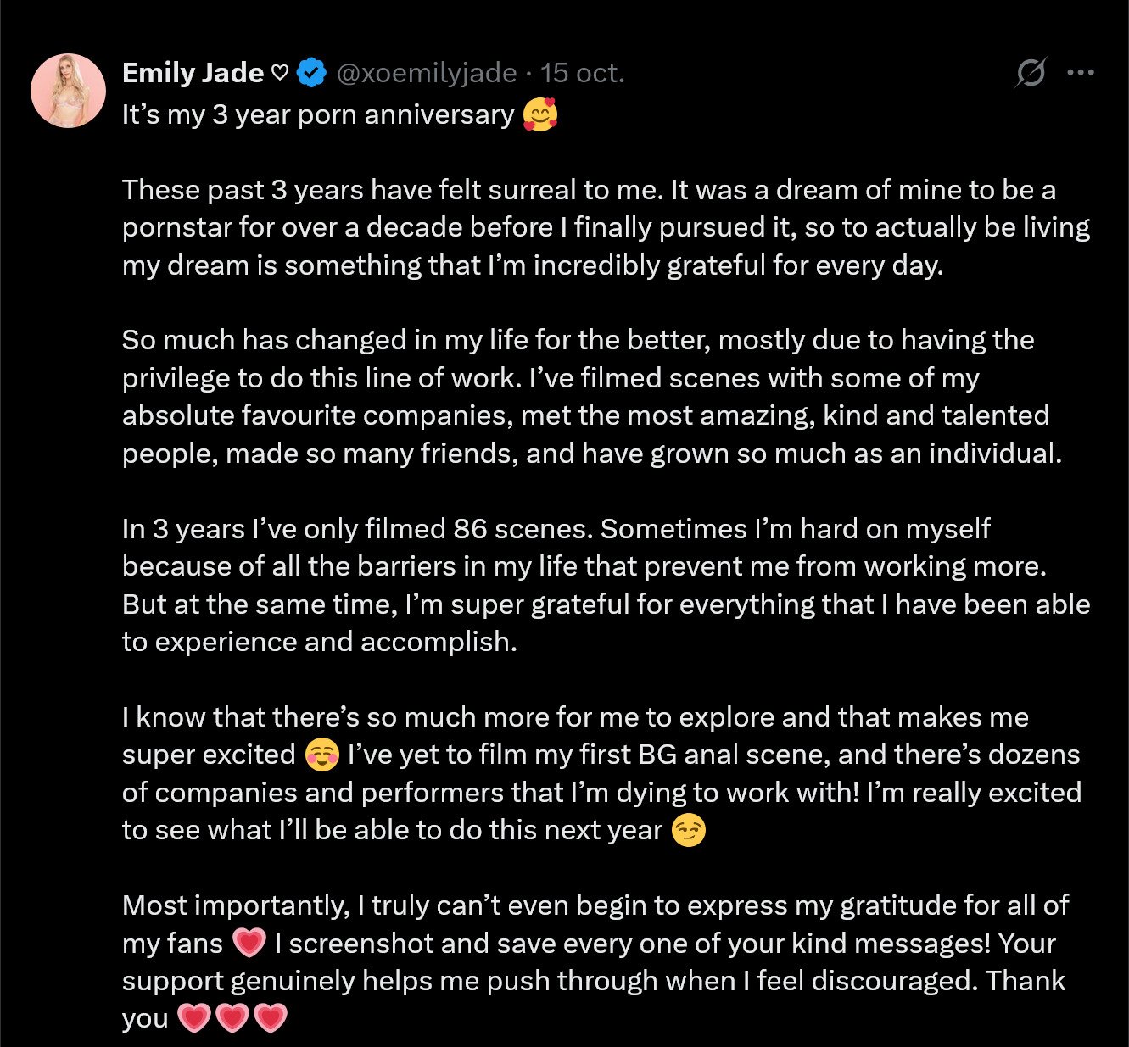
Task: Click the pink heart after "my fans"
Action: (x=249, y=944)
